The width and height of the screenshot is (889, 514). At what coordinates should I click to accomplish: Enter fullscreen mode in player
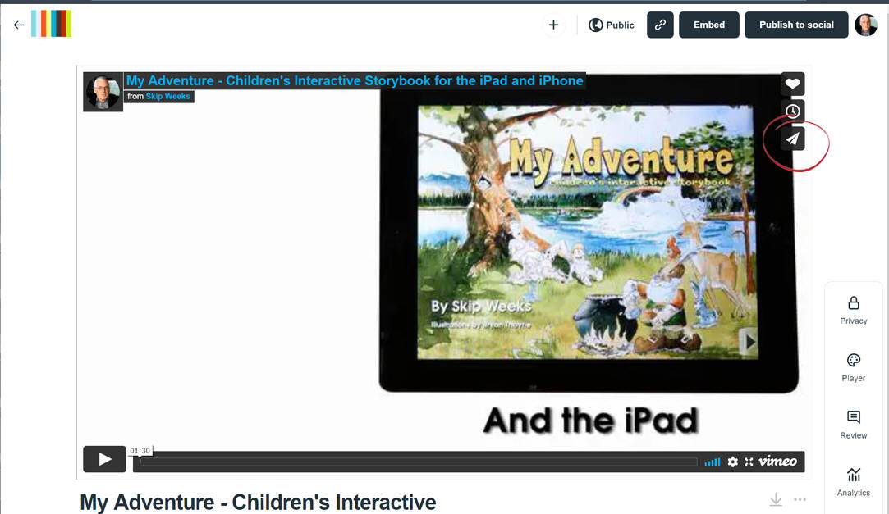(x=749, y=462)
